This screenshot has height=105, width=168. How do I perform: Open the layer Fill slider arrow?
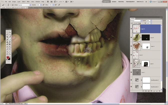[151, 23]
